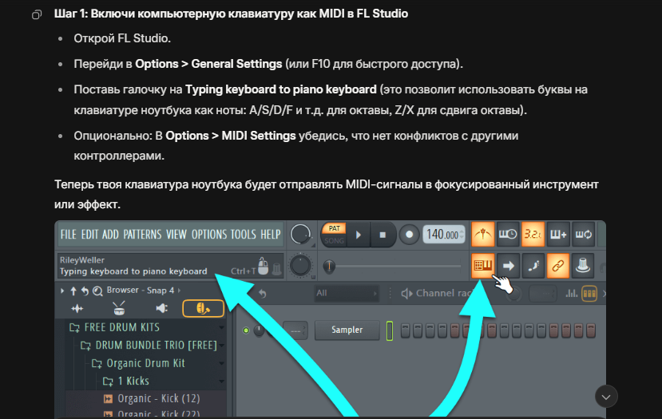Select SONG mode

coord(334,240)
